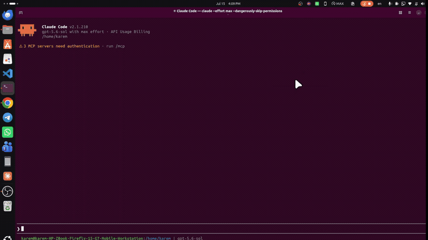Open the Files manager in the dock

coord(7,29)
